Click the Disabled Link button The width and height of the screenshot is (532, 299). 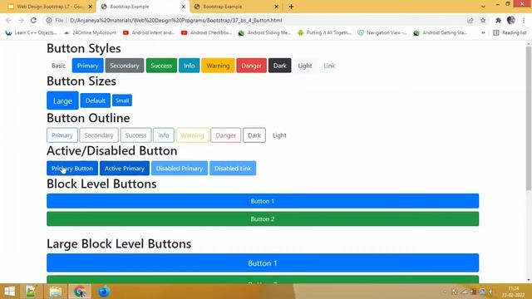pos(233,168)
